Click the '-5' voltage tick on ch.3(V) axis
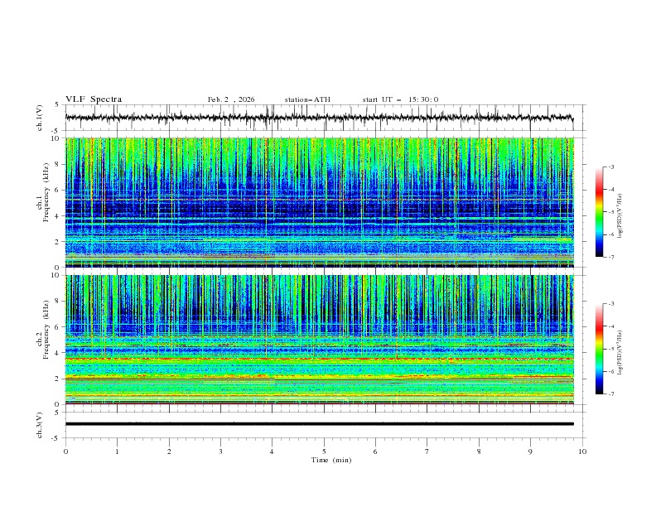The image size is (656, 507). (56, 438)
